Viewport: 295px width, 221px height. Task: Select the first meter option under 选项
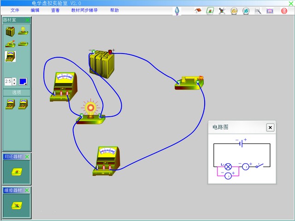point(10,105)
